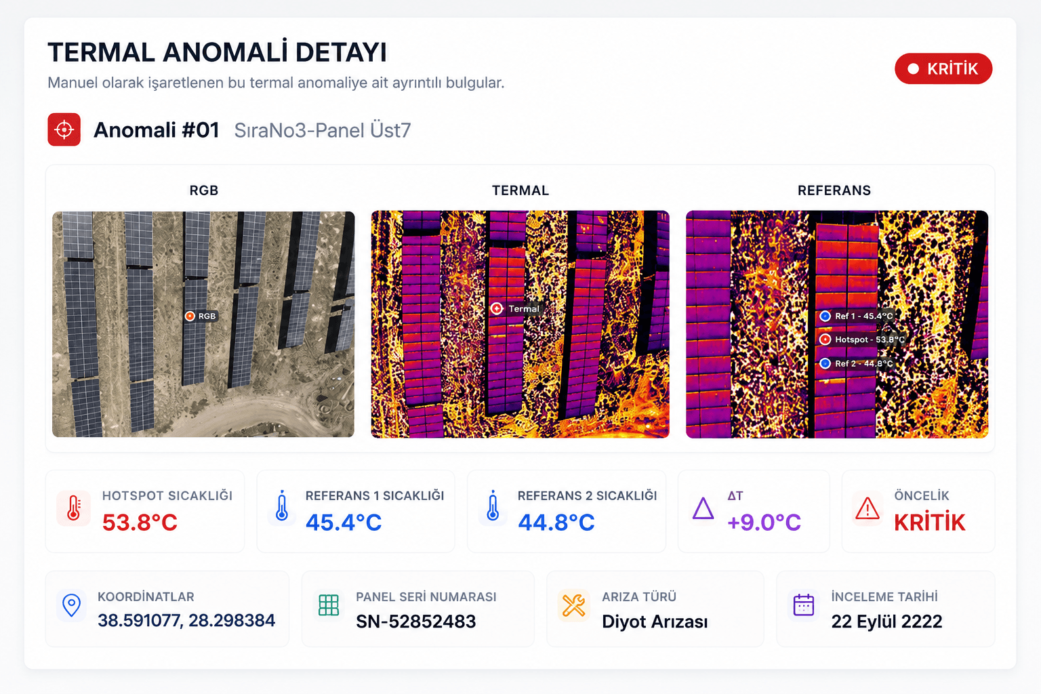Click the RGB column heading

204,190
